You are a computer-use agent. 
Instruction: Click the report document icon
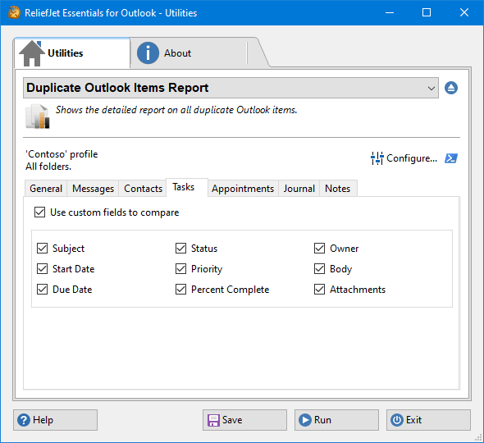[x=38, y=116]
